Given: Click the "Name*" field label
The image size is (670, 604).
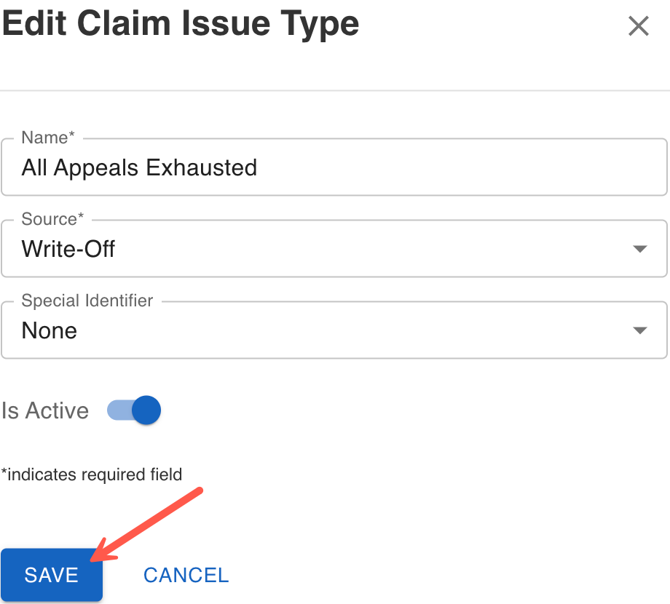Looking at the screenshot, I should (x=48, y=138).
